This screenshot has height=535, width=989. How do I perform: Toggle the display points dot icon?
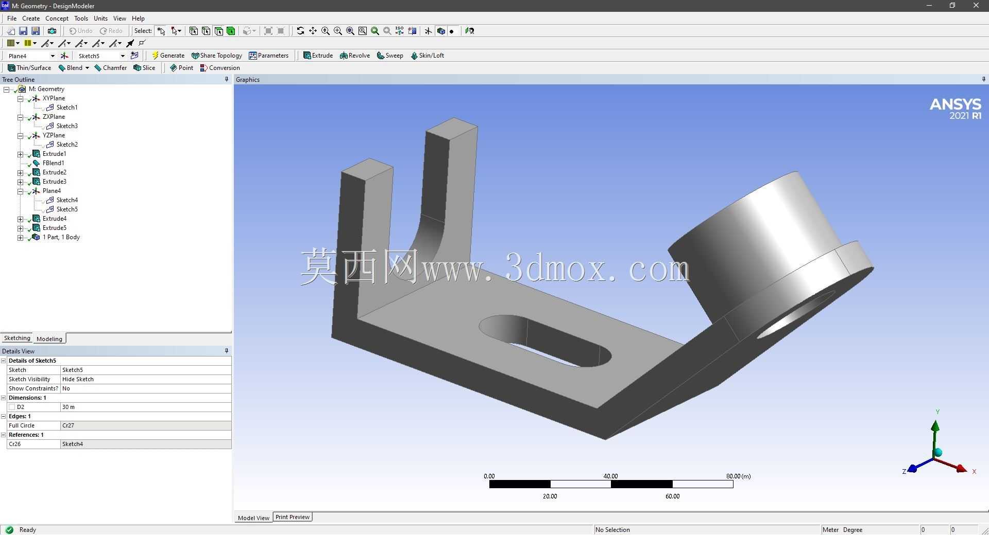tap(452, 31)
